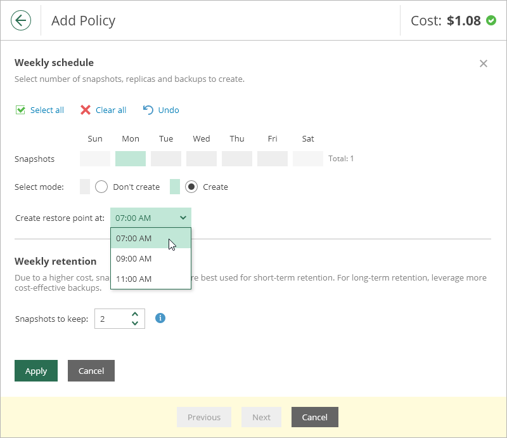Choose 07:00 AM from the list
This screenshot has width=507, height=438.
click(151, 238)
